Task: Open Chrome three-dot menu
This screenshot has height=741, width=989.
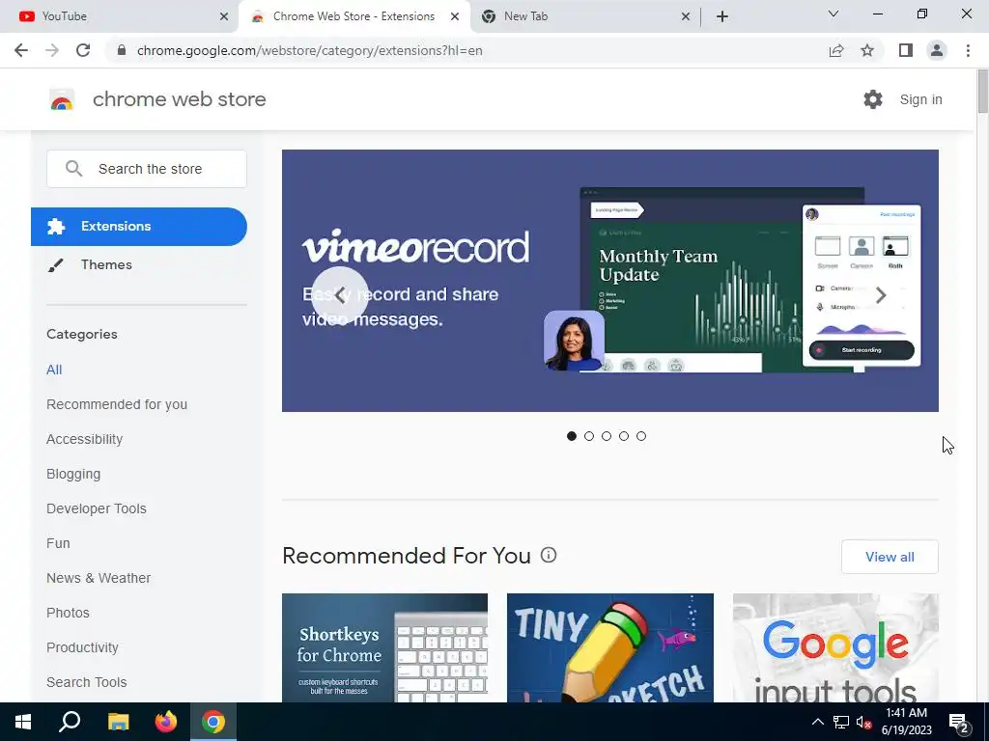Action: (968, 50)
